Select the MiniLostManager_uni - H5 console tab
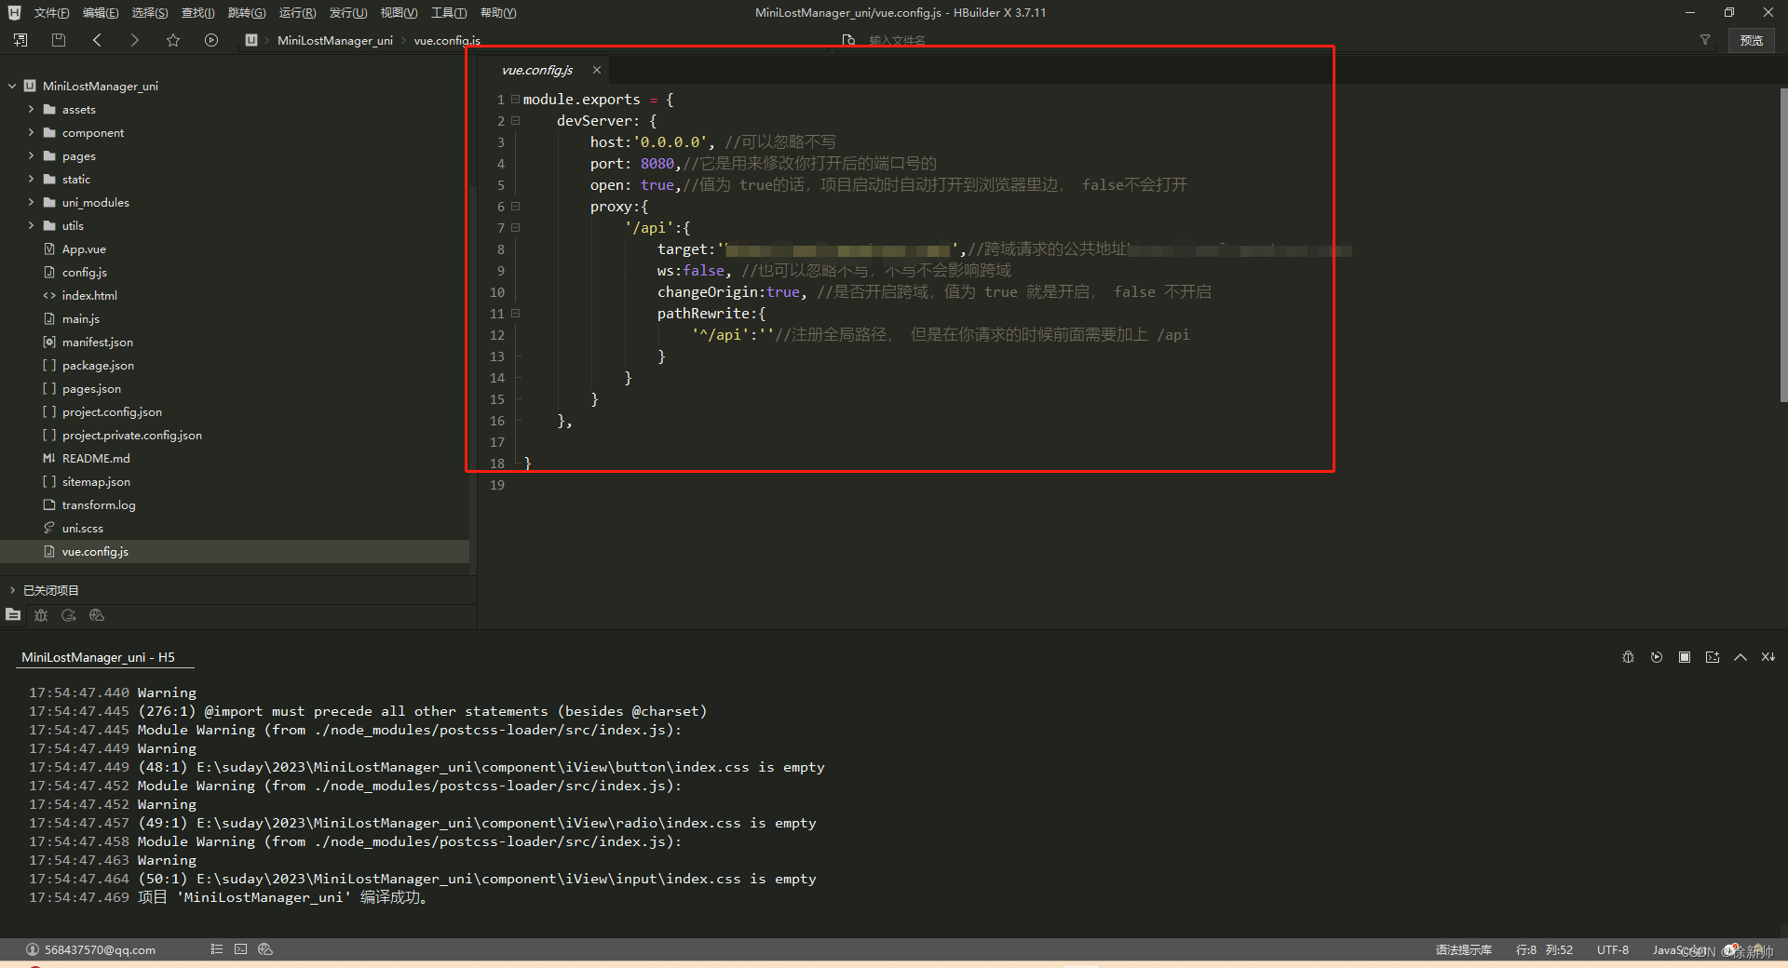This screenshot has height=968, width=1788. (x=98, y=657)
